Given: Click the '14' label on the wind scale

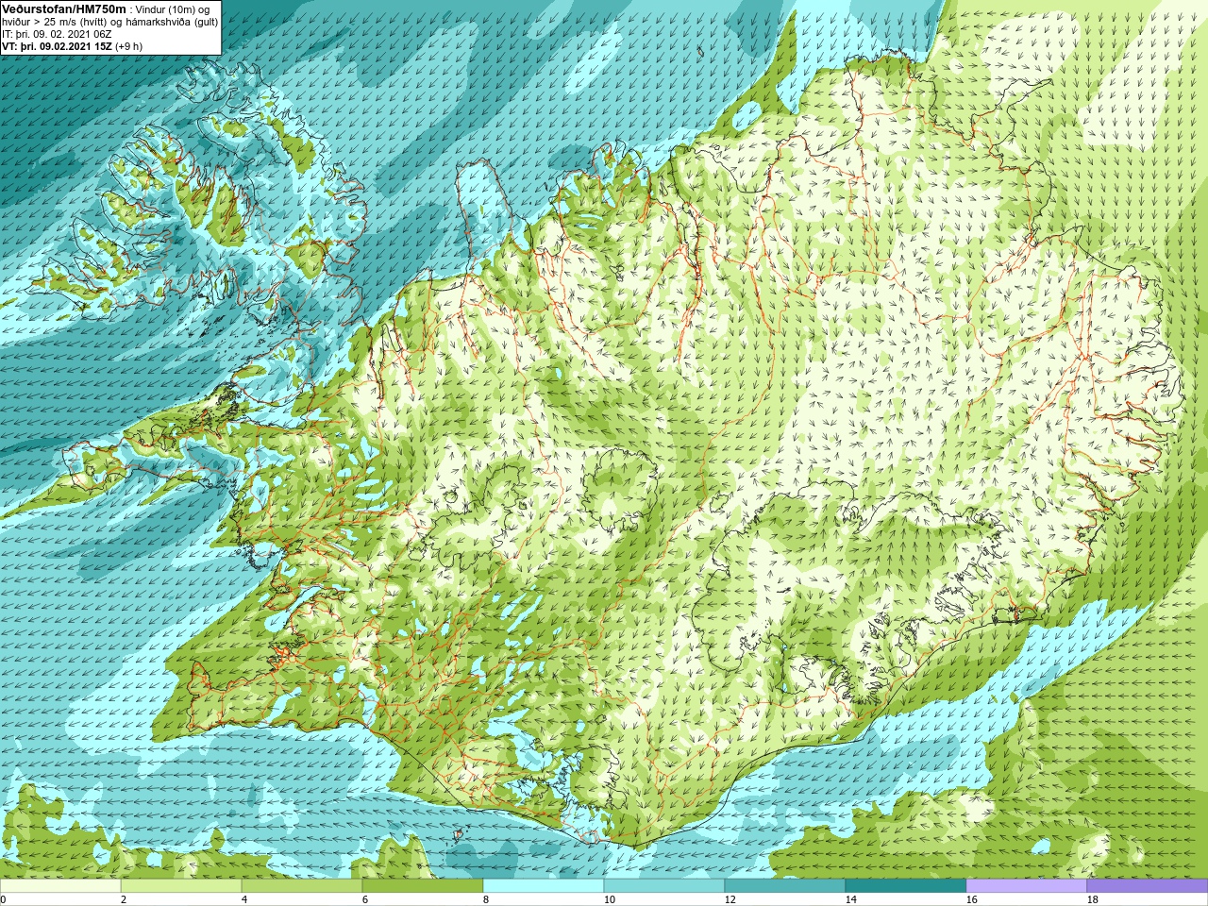Looking at the screenshot, I should [850, 899].
